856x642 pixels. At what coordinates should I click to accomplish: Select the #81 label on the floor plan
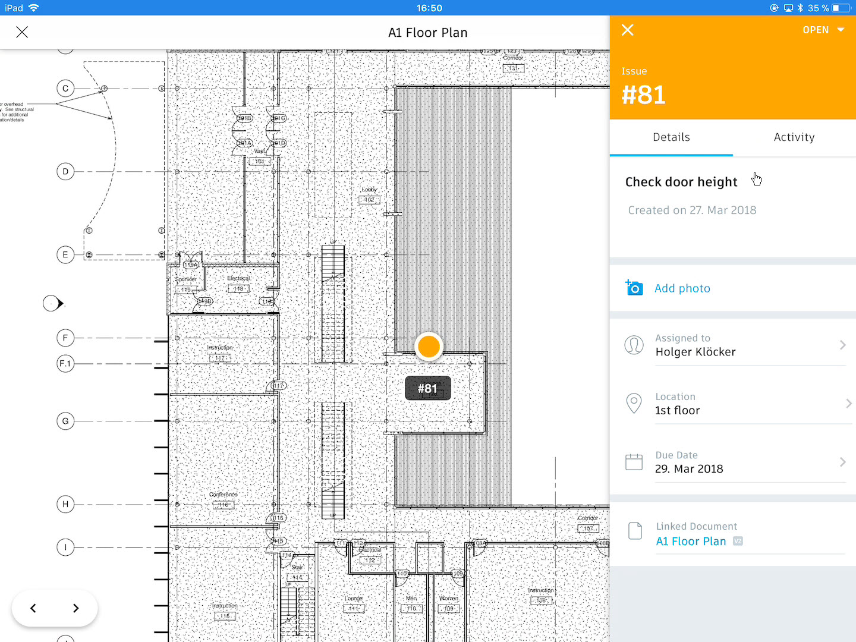tap(428, 388)
